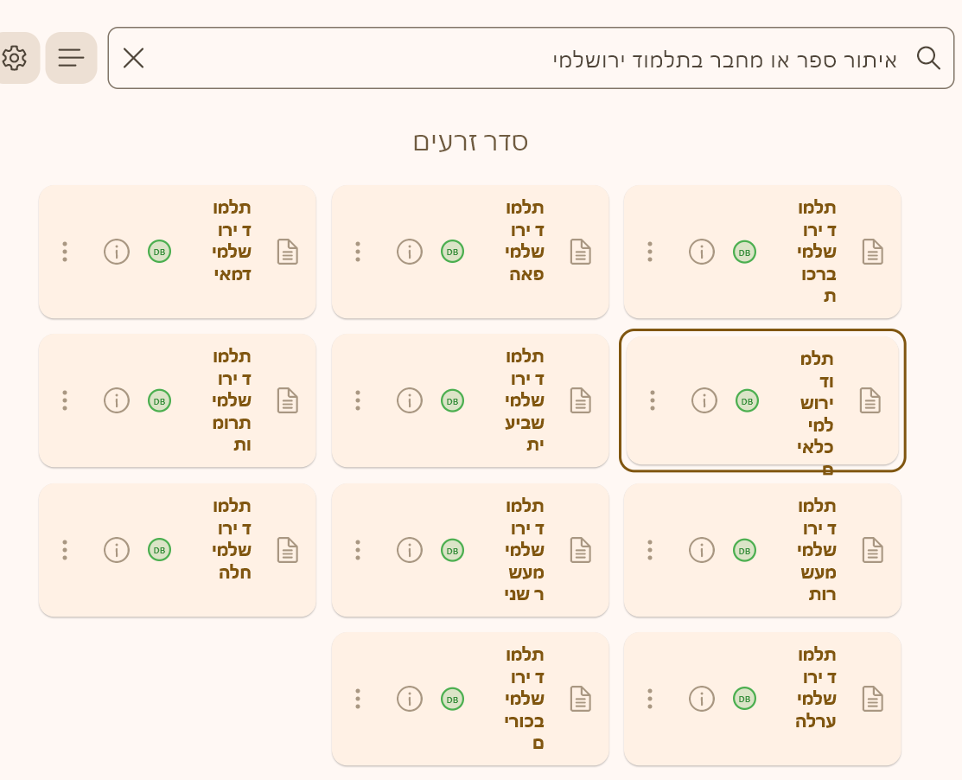Toggle the DB indicator on the Maasrot card

pyautogui.click(x=743, y=550)
